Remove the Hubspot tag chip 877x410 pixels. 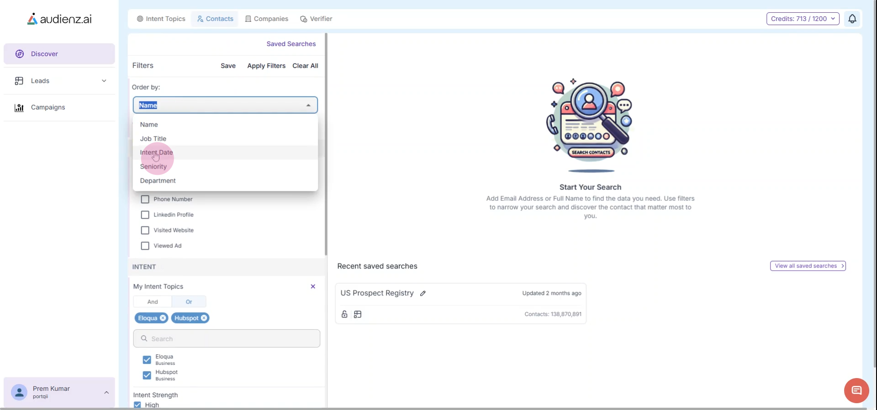pos(204,318)
